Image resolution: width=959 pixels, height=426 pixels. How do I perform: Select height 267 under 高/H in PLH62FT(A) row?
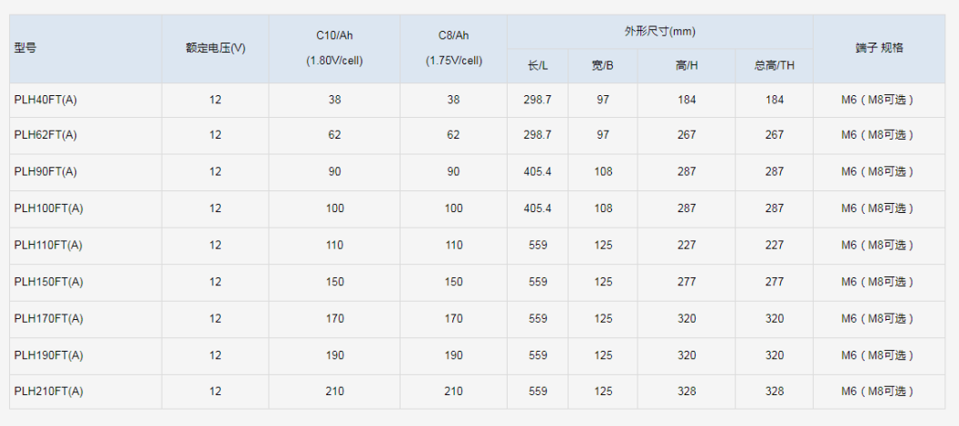[x=687, y=135]
